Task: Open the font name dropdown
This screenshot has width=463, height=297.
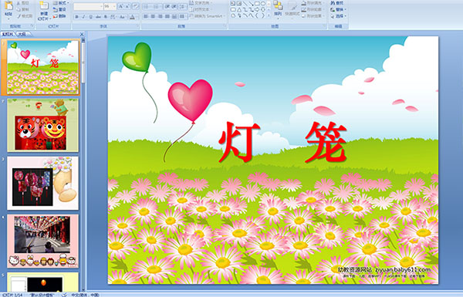Action: tap(88, 6)
